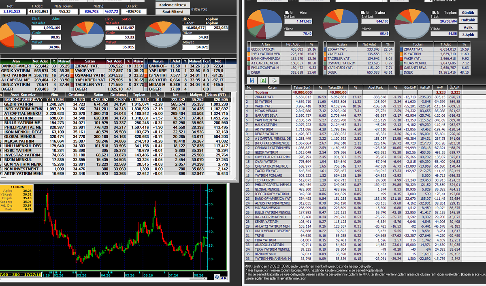Click the D.Fark field showing -826702
Screen dimensions: 486x286
click(133, 12)
